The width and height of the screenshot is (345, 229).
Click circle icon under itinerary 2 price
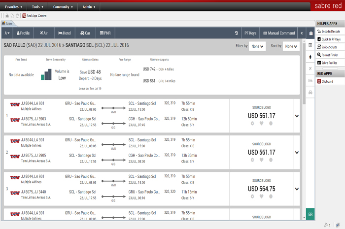pyautogui.click(x=271, y=160)
